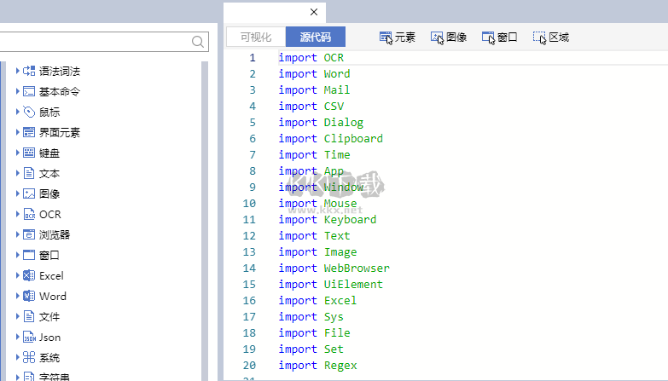Click the 鼠标 mouse icon
The height and width of the screenshot is (381, 668).
point(29,112)
